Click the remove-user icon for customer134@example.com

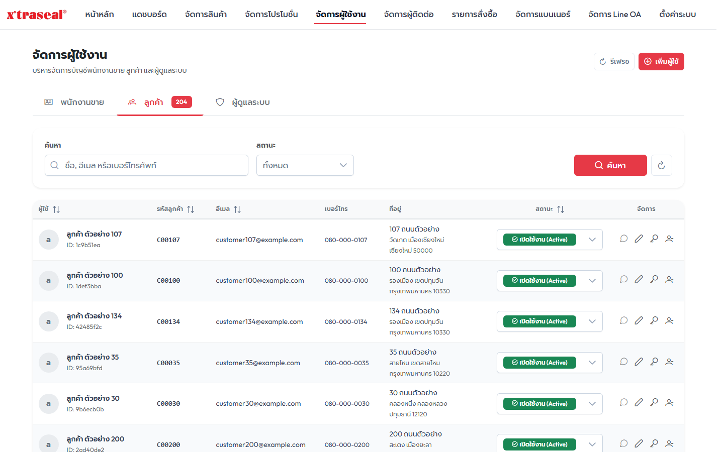[669, 320]
